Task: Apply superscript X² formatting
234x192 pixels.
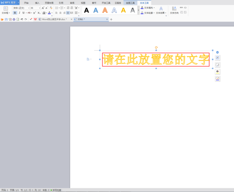Action: click(x=34, y=13)
